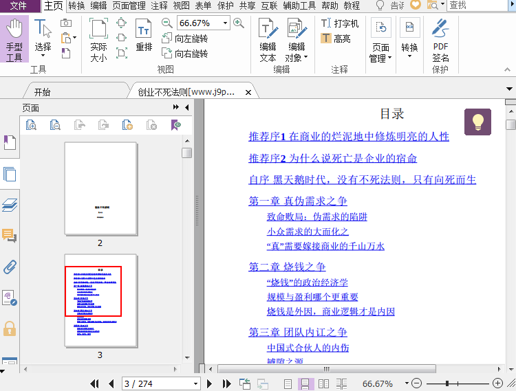
Task: Go to previous page button
Action: (111, 383)
